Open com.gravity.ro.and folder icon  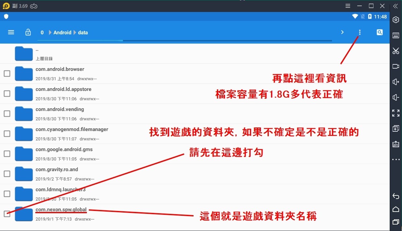[24, 174]
